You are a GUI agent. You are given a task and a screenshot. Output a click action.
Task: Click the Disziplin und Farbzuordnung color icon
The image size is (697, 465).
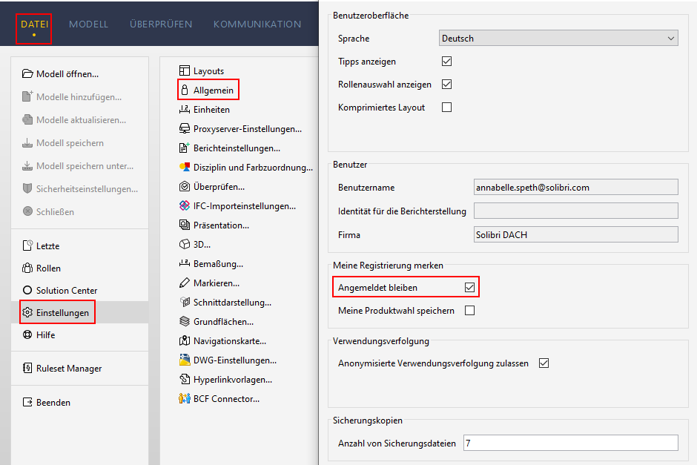tap(185, 167)
